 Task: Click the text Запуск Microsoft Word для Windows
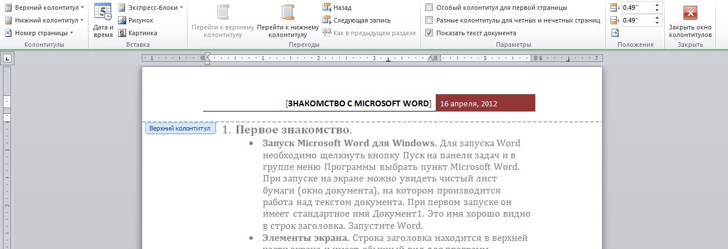coord(350,143)
